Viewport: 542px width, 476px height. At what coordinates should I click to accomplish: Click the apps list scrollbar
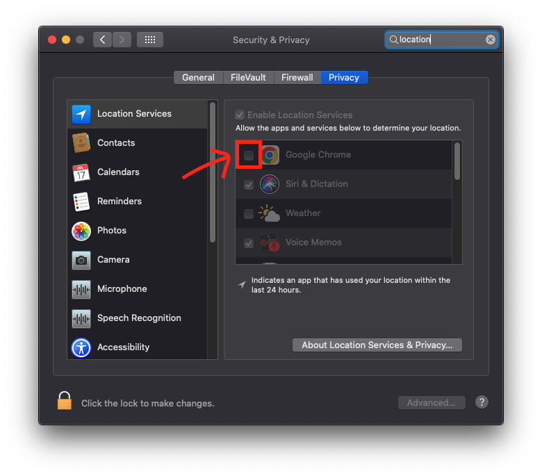457,161
